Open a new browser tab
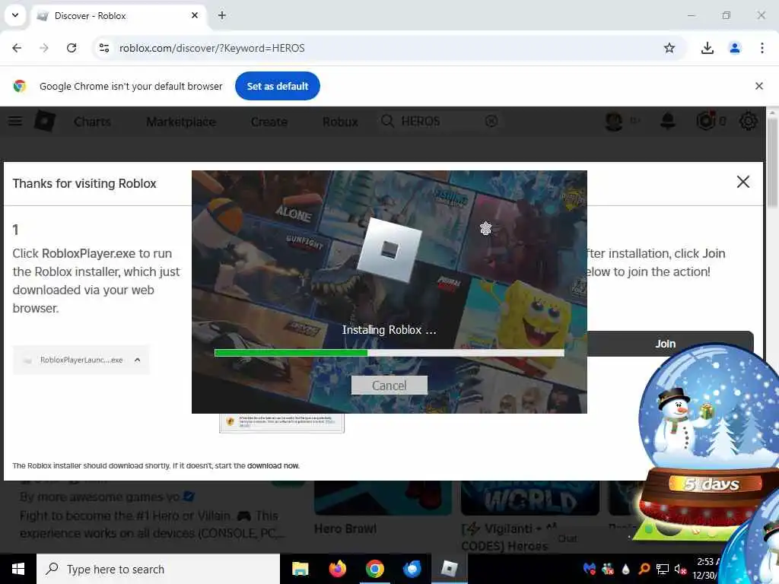This screenshot has height=584, width=779. click(x=221, y=15)
